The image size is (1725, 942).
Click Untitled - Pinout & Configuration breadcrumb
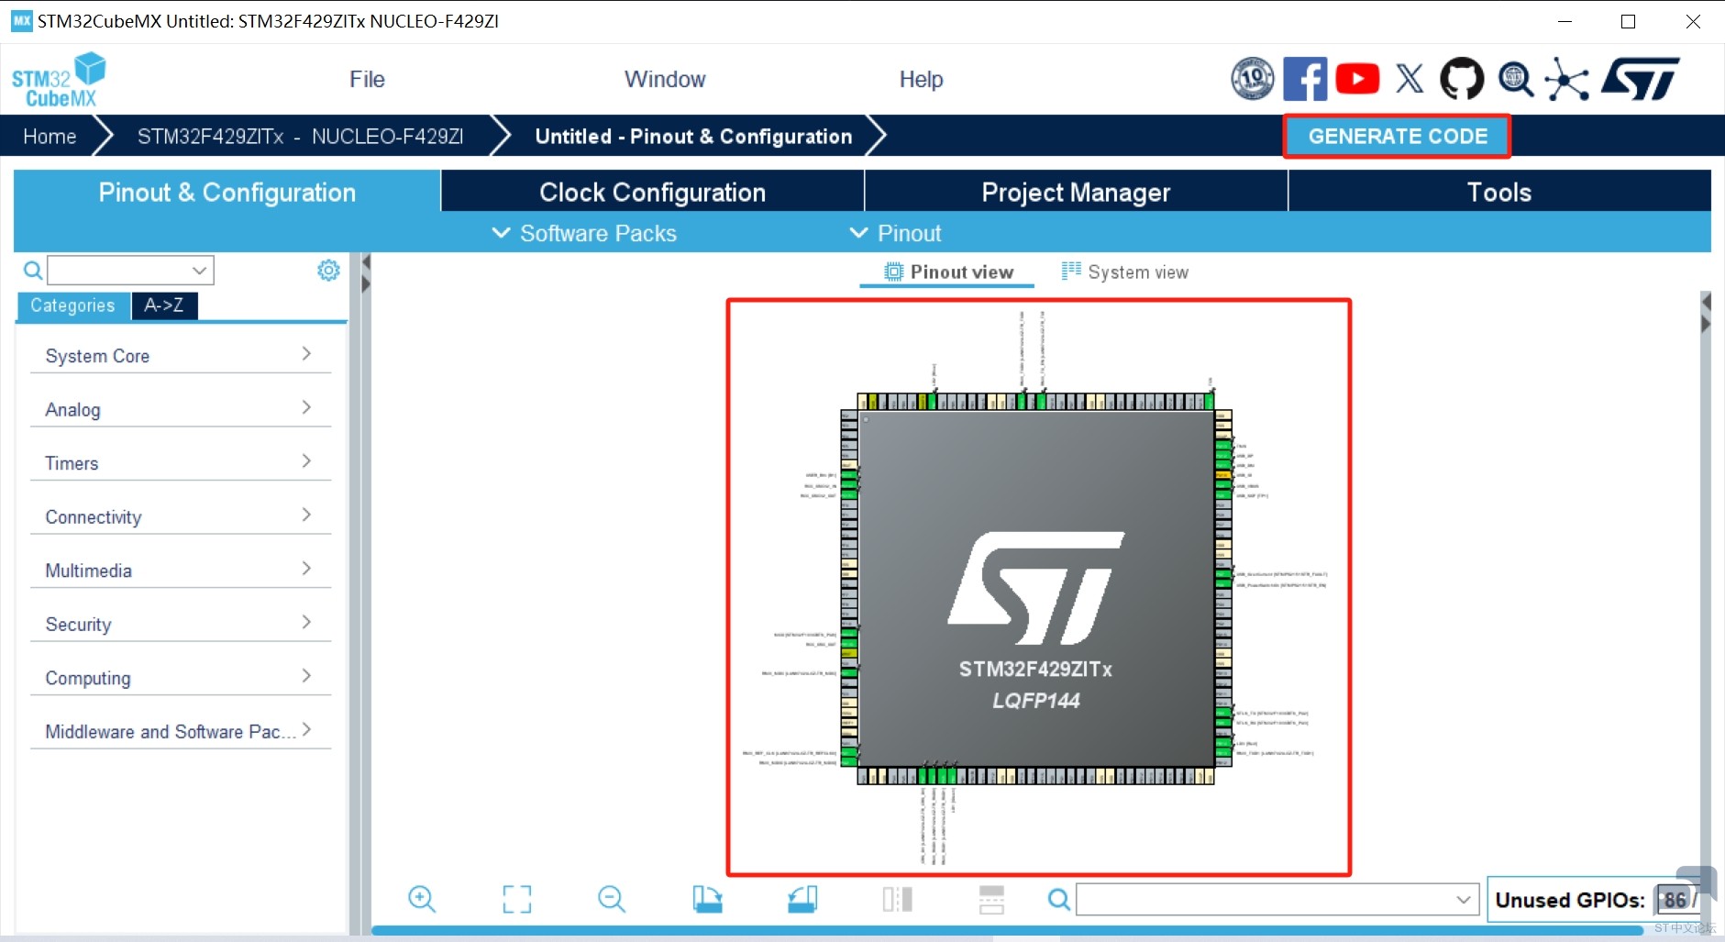coord(693,137)
